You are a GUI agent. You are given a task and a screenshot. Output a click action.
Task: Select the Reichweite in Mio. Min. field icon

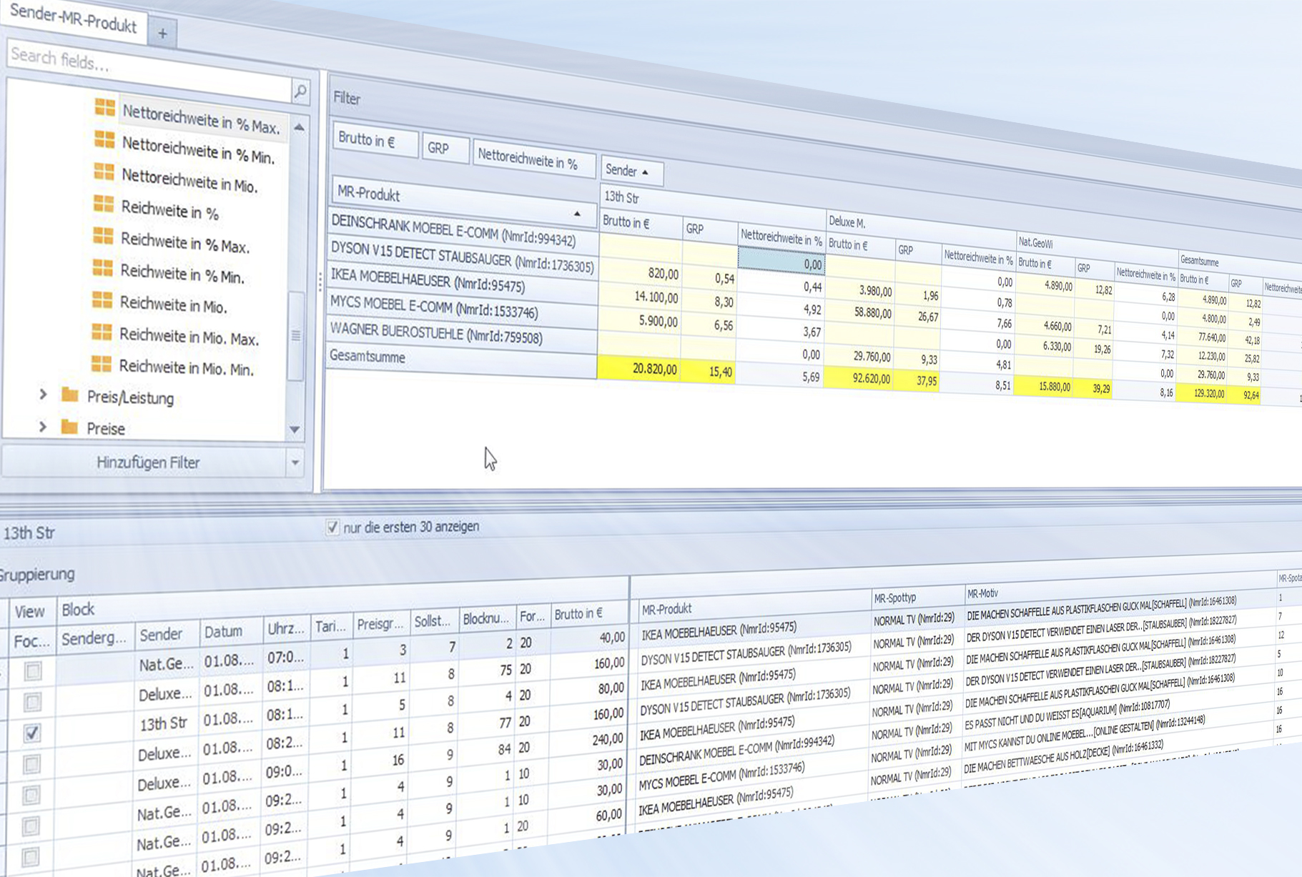click(102, 365)
